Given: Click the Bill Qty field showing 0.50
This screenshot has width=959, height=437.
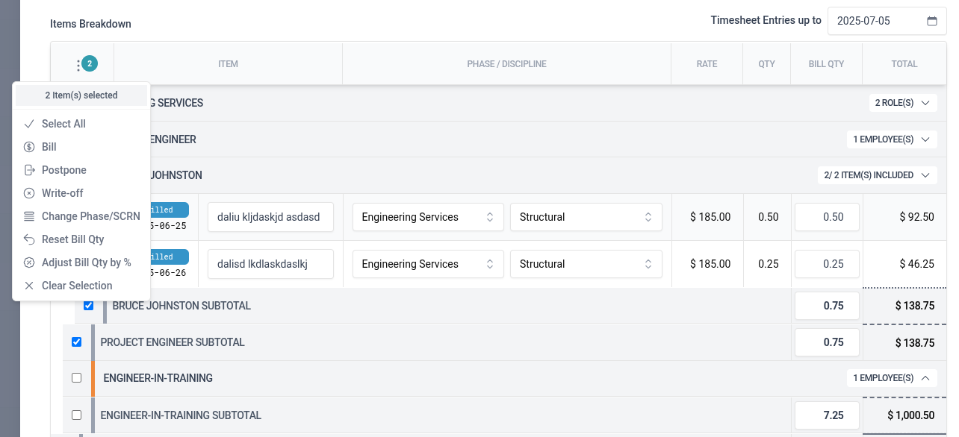Looking at the screenshot, I should (x=827, y=217).
